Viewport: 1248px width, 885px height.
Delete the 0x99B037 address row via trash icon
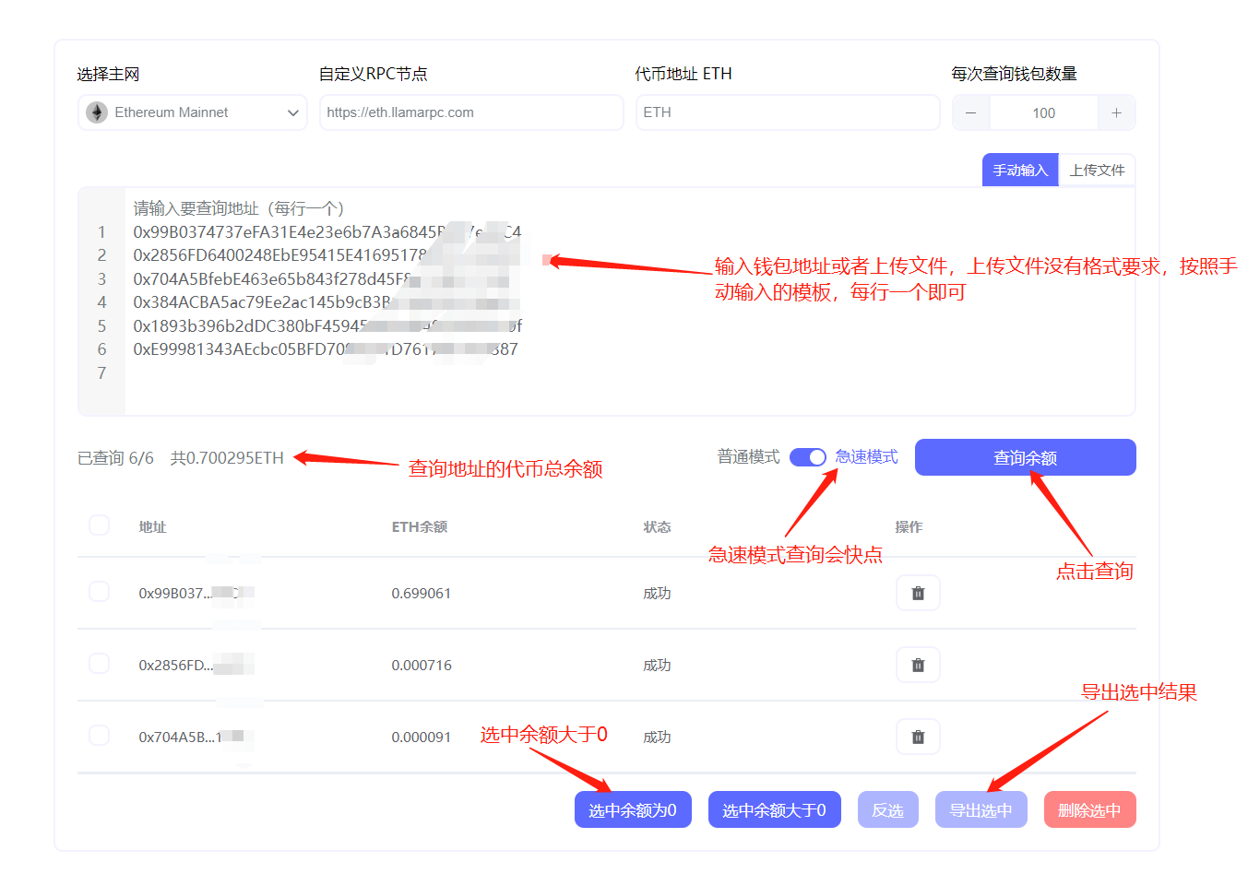point(918,593)
